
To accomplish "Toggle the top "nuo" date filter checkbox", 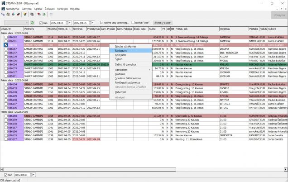I will click(x=40, y=22).
